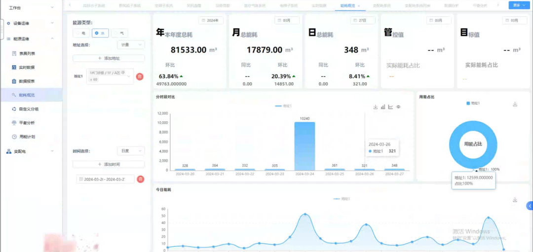Image resolution: width=533 pixels, height=252 pixels.
Task: Switch 分时段对比 chart to line view
Action: (x=390, y=107)
